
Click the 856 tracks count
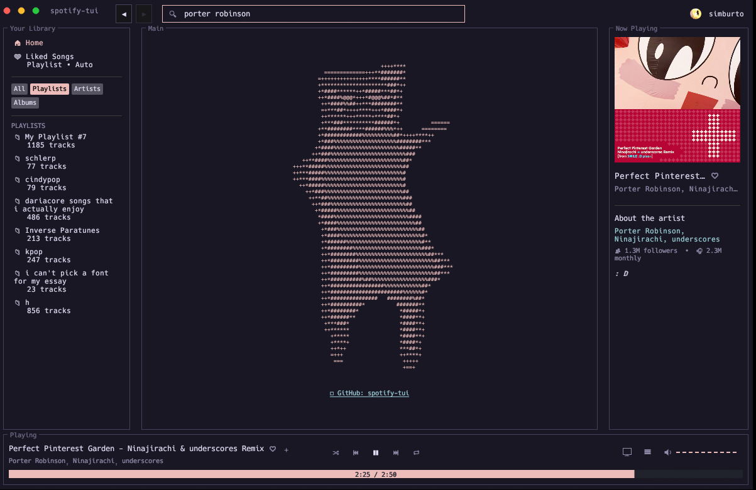[49, 311]
